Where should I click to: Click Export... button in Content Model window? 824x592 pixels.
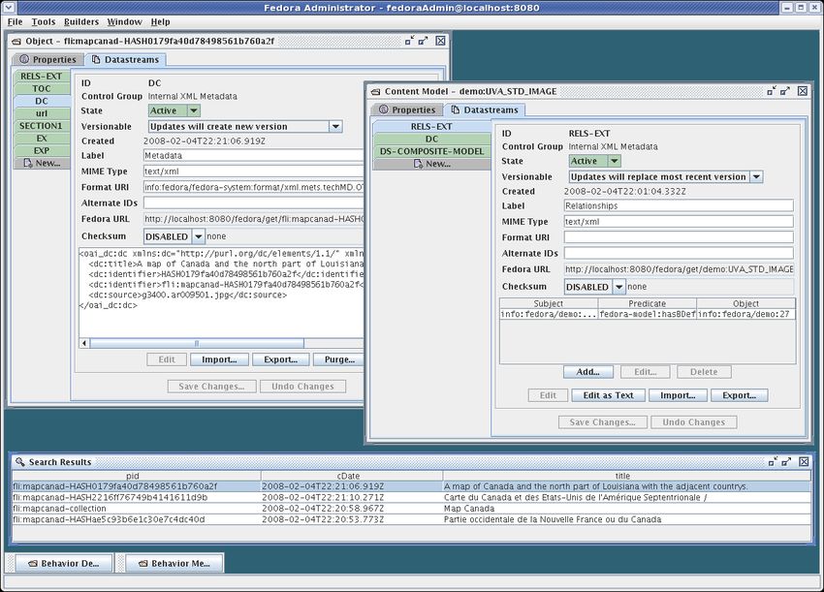pos(739,395)
